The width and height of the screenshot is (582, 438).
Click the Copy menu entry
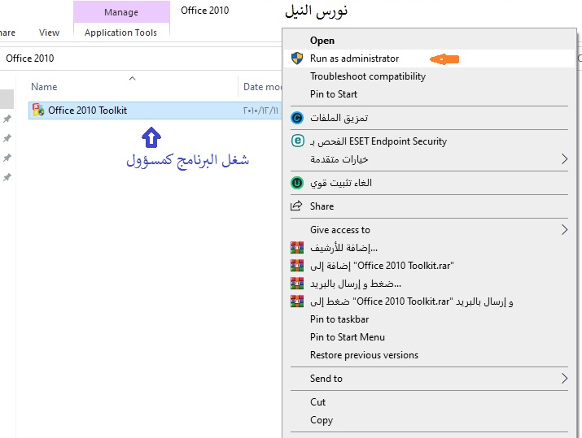point(322,420)
